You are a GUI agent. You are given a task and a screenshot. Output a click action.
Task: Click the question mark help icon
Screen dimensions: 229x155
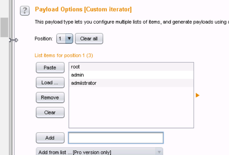tap(25, 11)
